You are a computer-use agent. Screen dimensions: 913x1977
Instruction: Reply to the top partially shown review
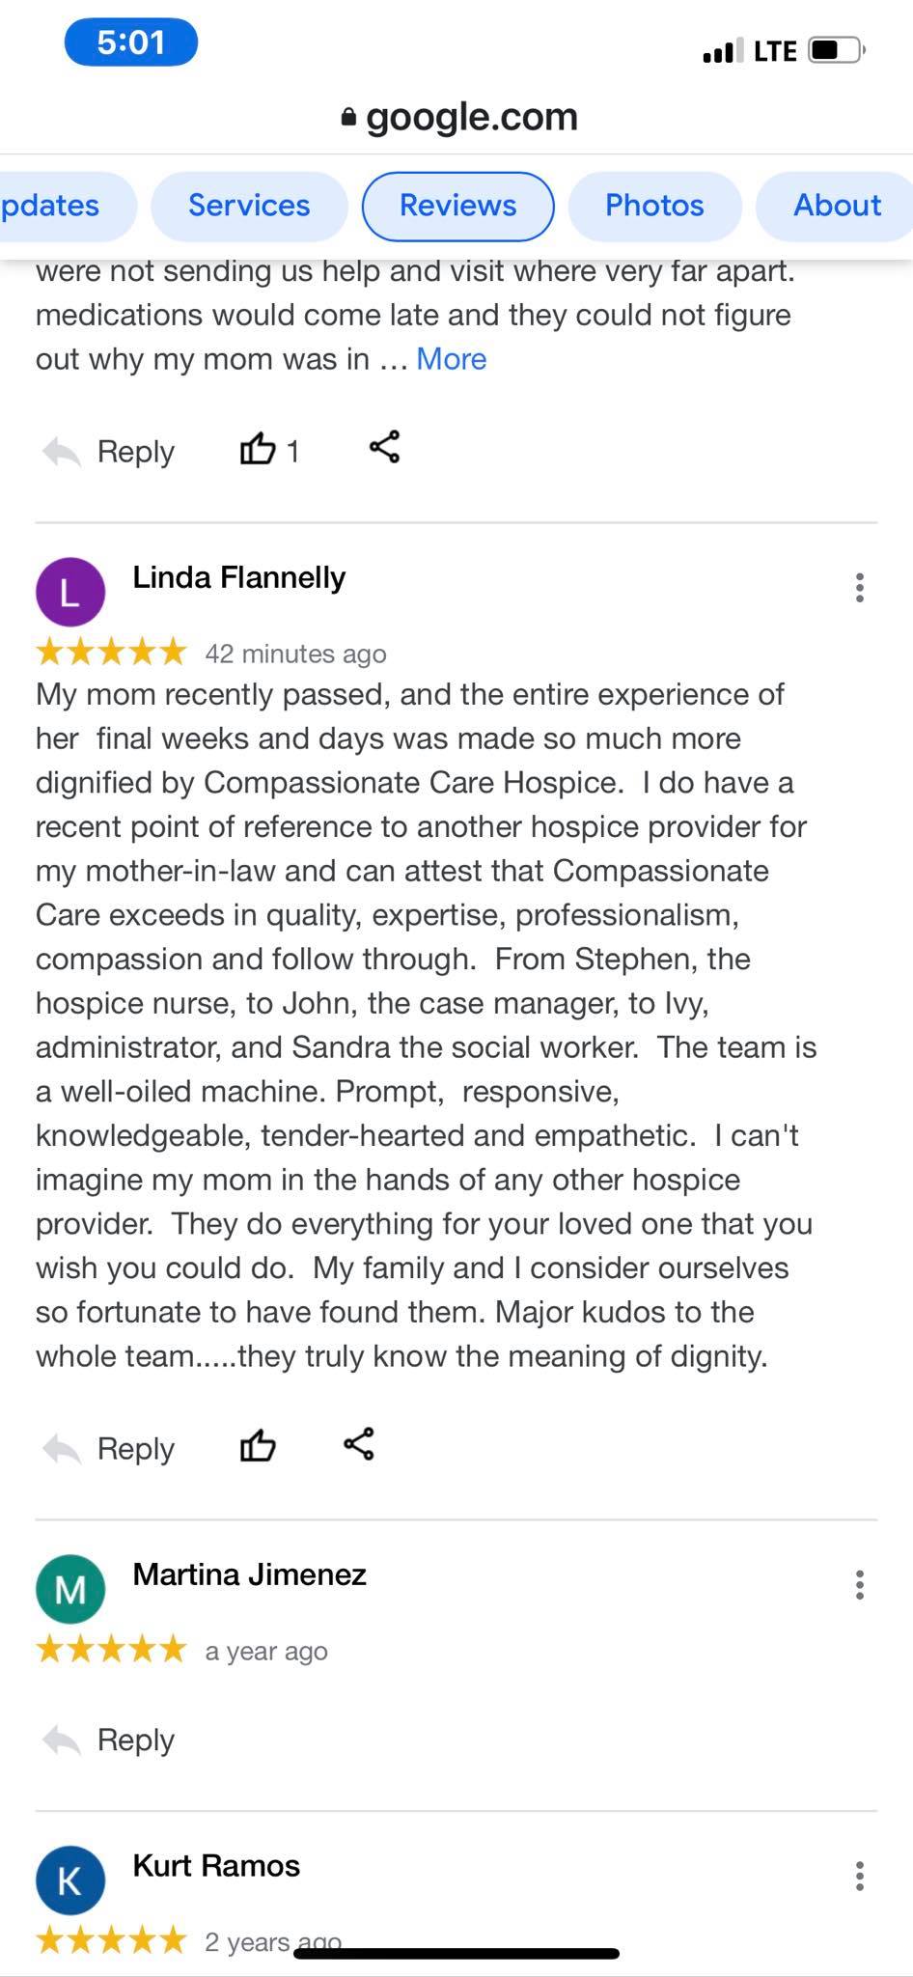click(109, 451)
